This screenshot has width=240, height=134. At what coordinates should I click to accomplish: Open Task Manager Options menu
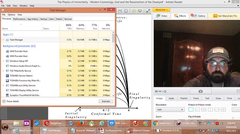click(11, 15)
